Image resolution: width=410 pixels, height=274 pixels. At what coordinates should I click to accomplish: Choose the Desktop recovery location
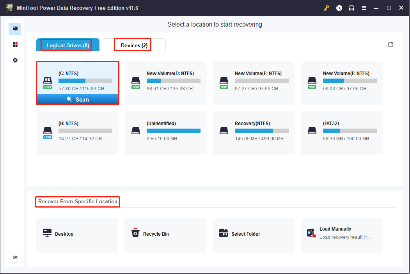(x=77, y=235)
